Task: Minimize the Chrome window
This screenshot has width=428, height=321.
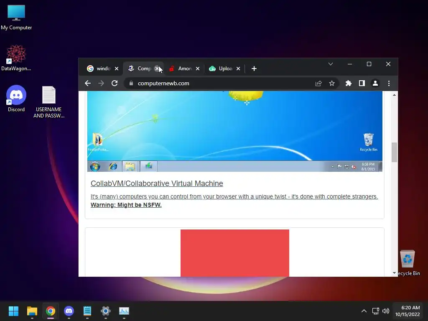Action: [x=350, y=64]
